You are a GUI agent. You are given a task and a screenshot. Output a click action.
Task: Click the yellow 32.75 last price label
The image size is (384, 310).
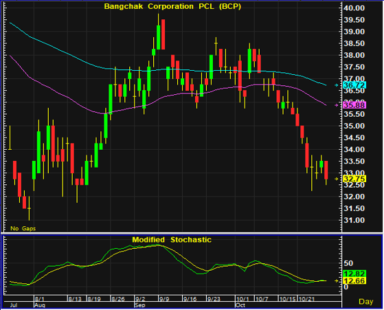pyautogui.click(x=354, y=179)
